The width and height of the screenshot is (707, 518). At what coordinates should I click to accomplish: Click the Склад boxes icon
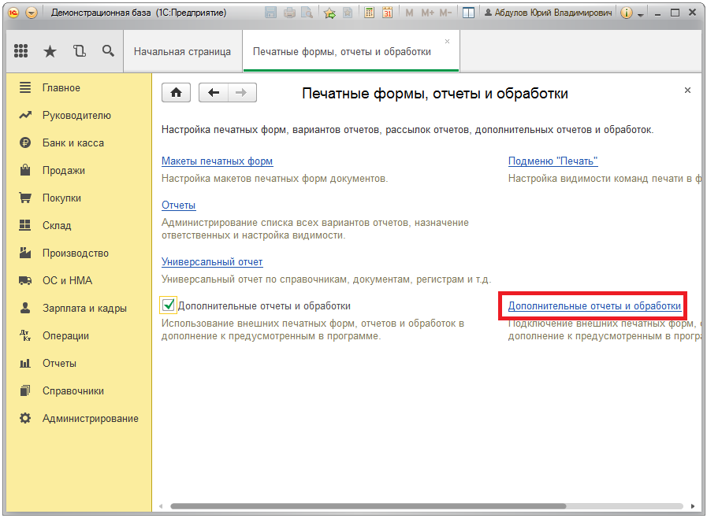click(x=24, y=225)
